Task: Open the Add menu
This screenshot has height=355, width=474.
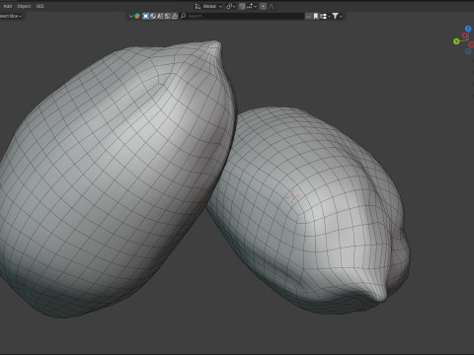Action: point(8,6)
